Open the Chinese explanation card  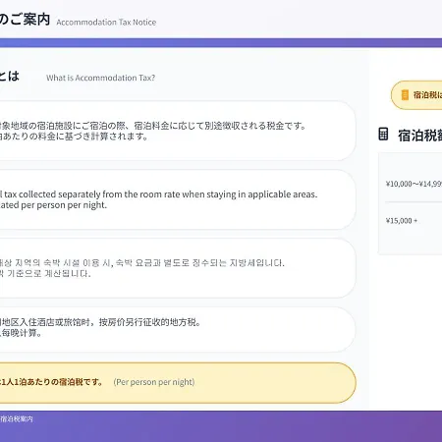178,330
